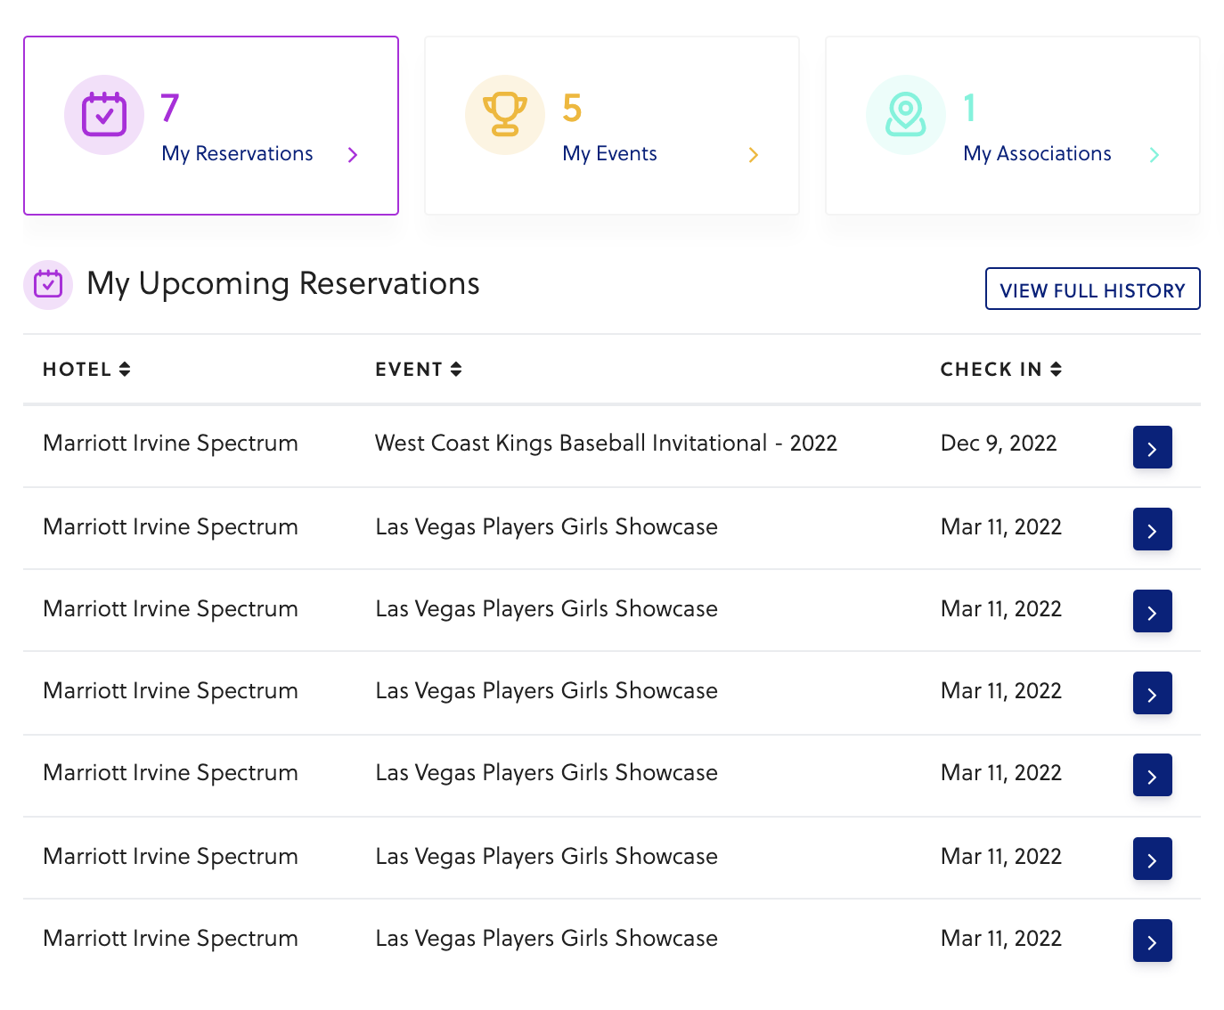Select the My Reservations tab label
Image resolution: width=1224 pixels, height=1010 pixels.
pyautogui.click(x=237, y=154)
